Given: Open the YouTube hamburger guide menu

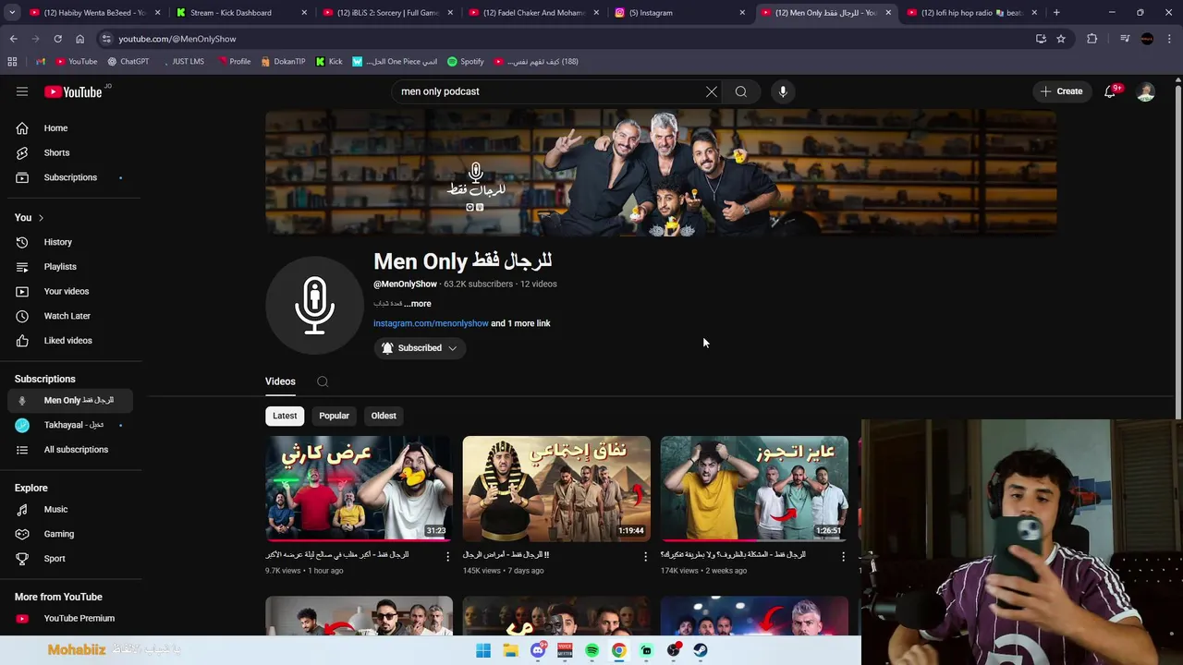Looking at the screenshot, I should [22, 91].
